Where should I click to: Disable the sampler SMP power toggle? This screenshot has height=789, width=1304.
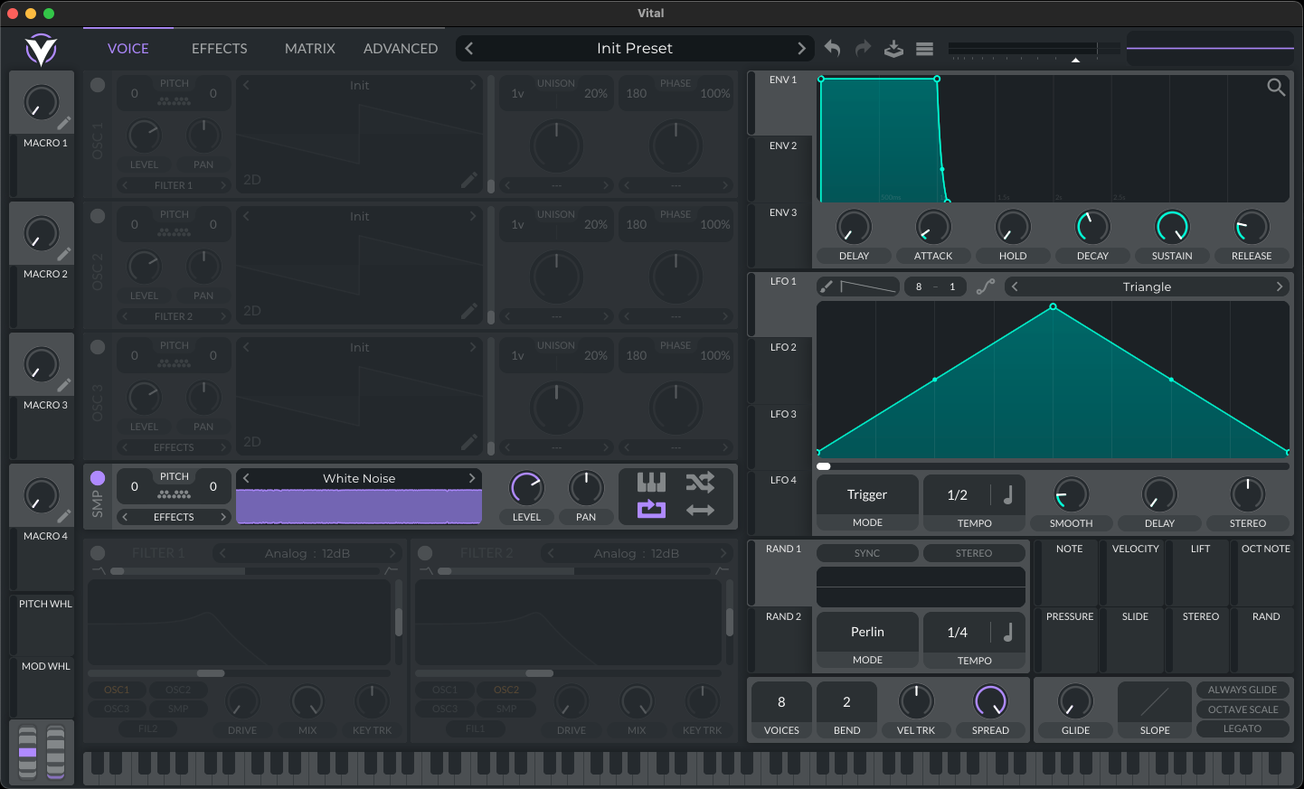pos(98,478)
